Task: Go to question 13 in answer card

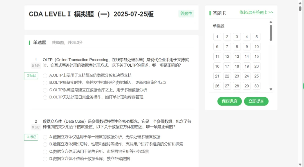Action: [x=237, y=57]
